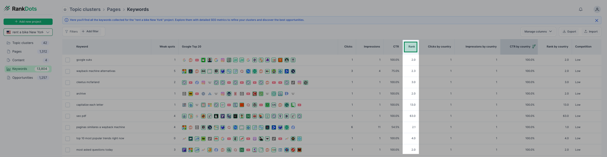The height and width of the screenshot is (157, 607).
Task: Click the Topic clusters folder icon
Action: pyautogui.click(x=8, y=43)
